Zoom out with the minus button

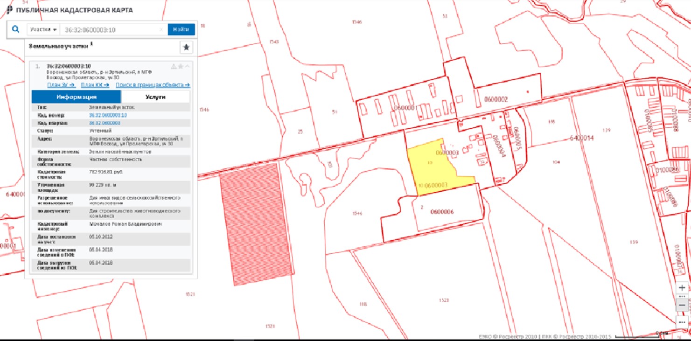682,305
